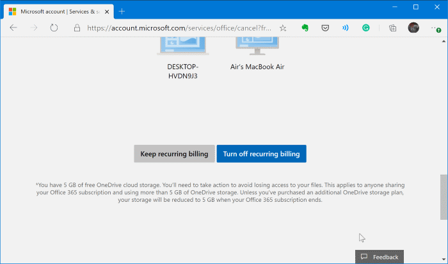Minimize the browser window
This screenshot has height=264, width=448.
point(395,7)
